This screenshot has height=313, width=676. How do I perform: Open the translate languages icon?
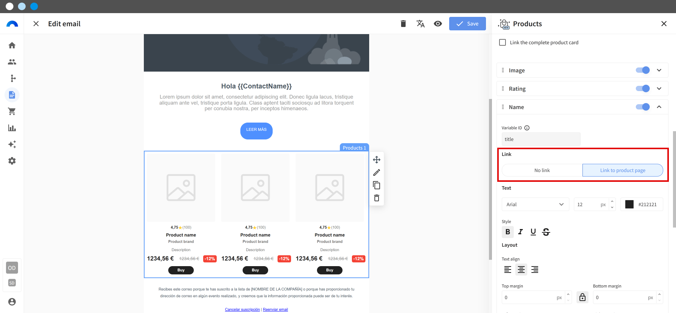point(421,24)
